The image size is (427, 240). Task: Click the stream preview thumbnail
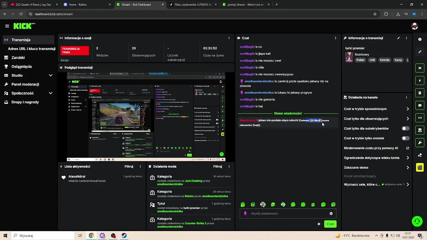146,117
